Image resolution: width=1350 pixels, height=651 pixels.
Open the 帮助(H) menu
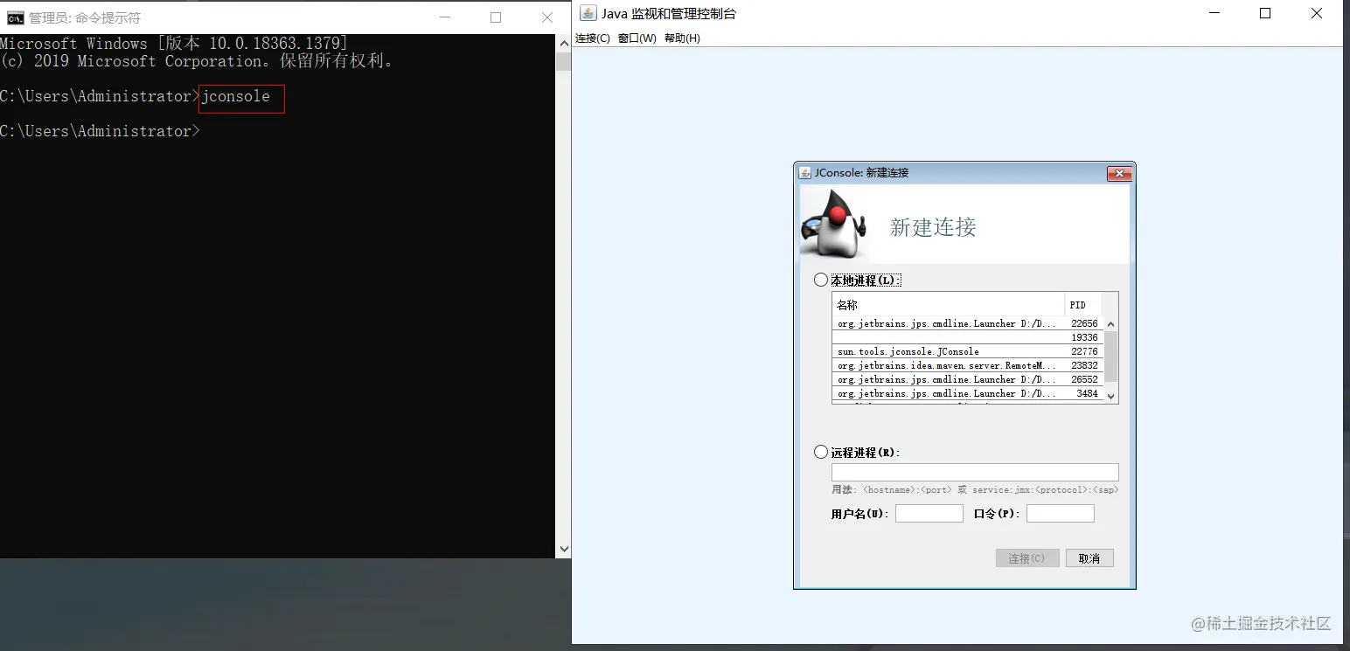point(682,38)
